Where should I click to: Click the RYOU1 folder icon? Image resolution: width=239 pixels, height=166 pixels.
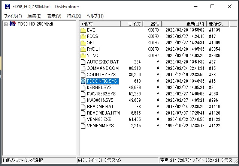click(x=83, y=49)
